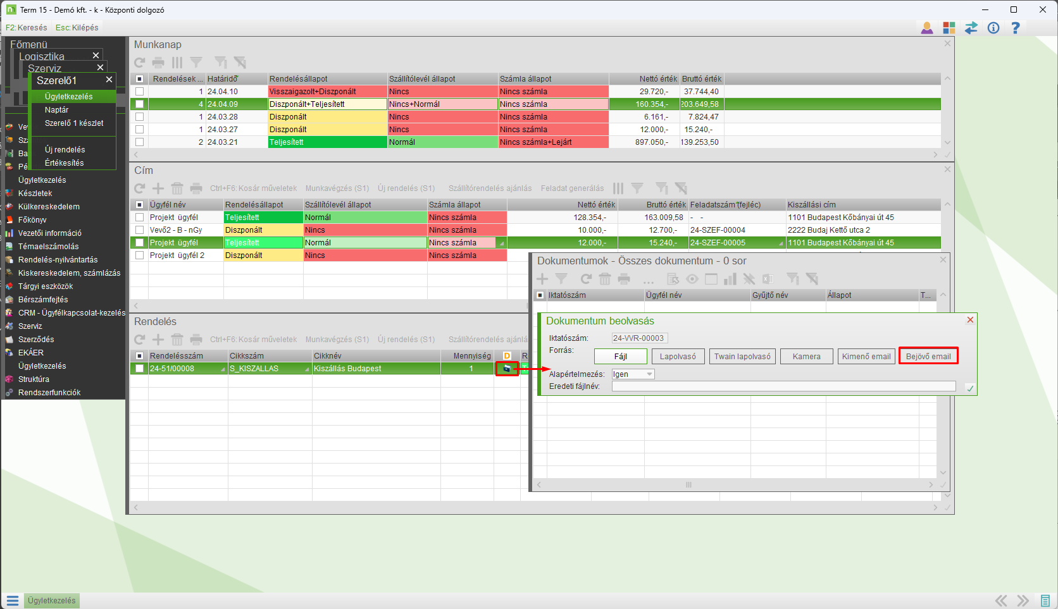
Task: Click Munkavégzés (S1) in Cím toolbar
Action: coord(337,188)
